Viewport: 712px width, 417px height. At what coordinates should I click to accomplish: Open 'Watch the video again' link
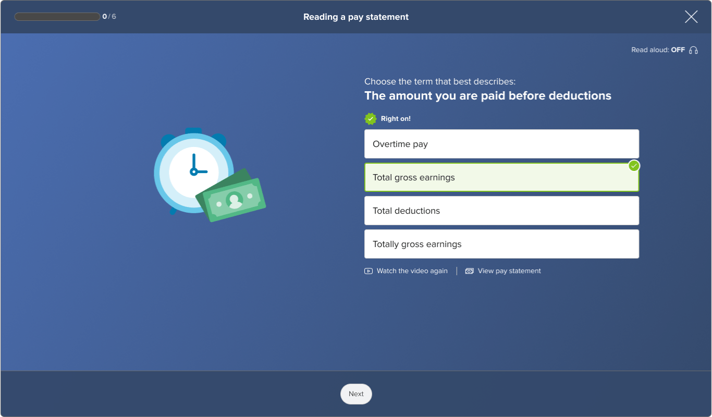click(412, 271)
